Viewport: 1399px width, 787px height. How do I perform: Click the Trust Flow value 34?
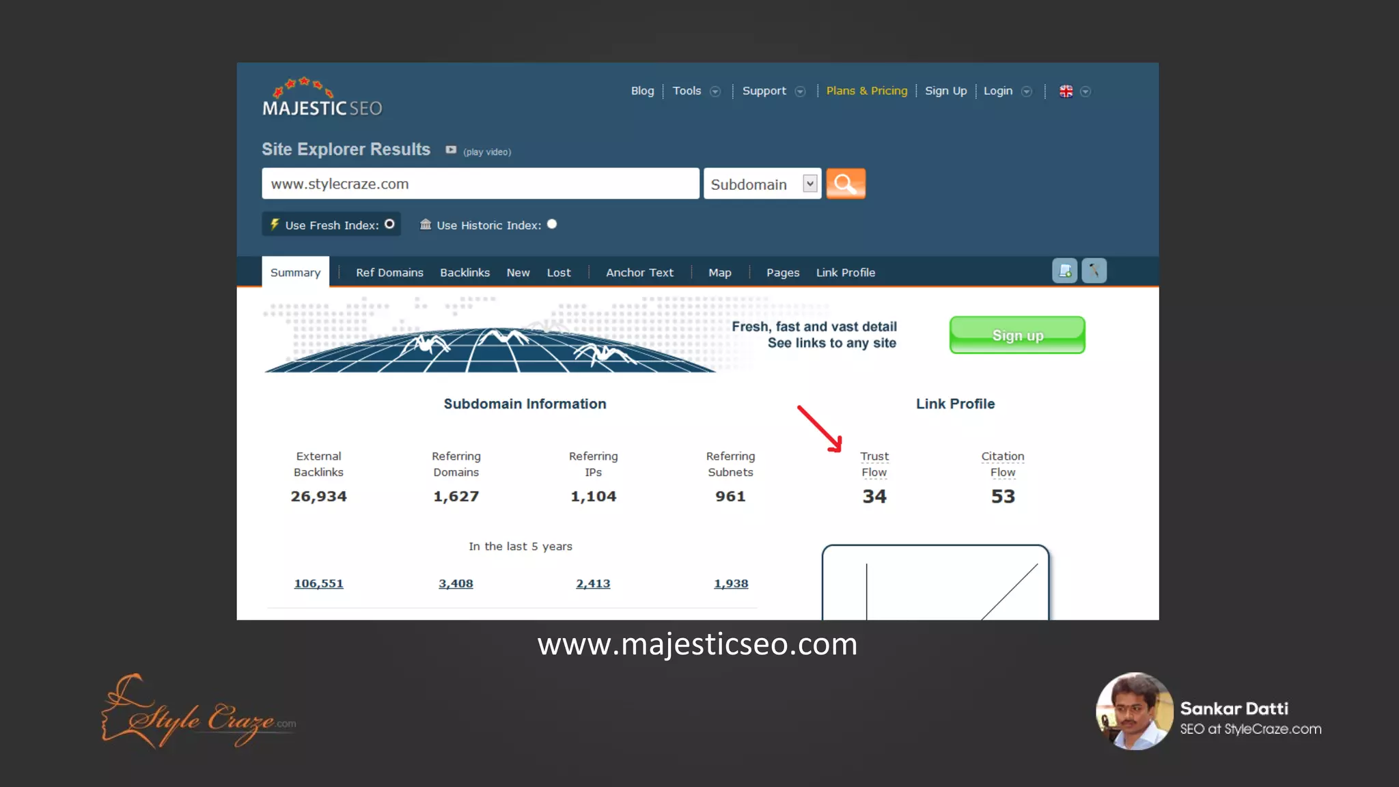tap(874, 496)
